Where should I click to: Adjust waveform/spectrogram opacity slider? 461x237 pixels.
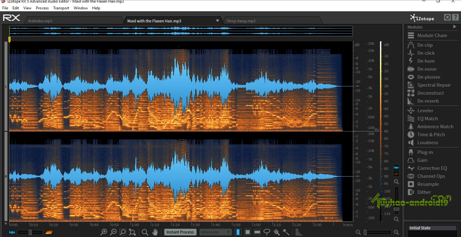(x=30, y=232)
